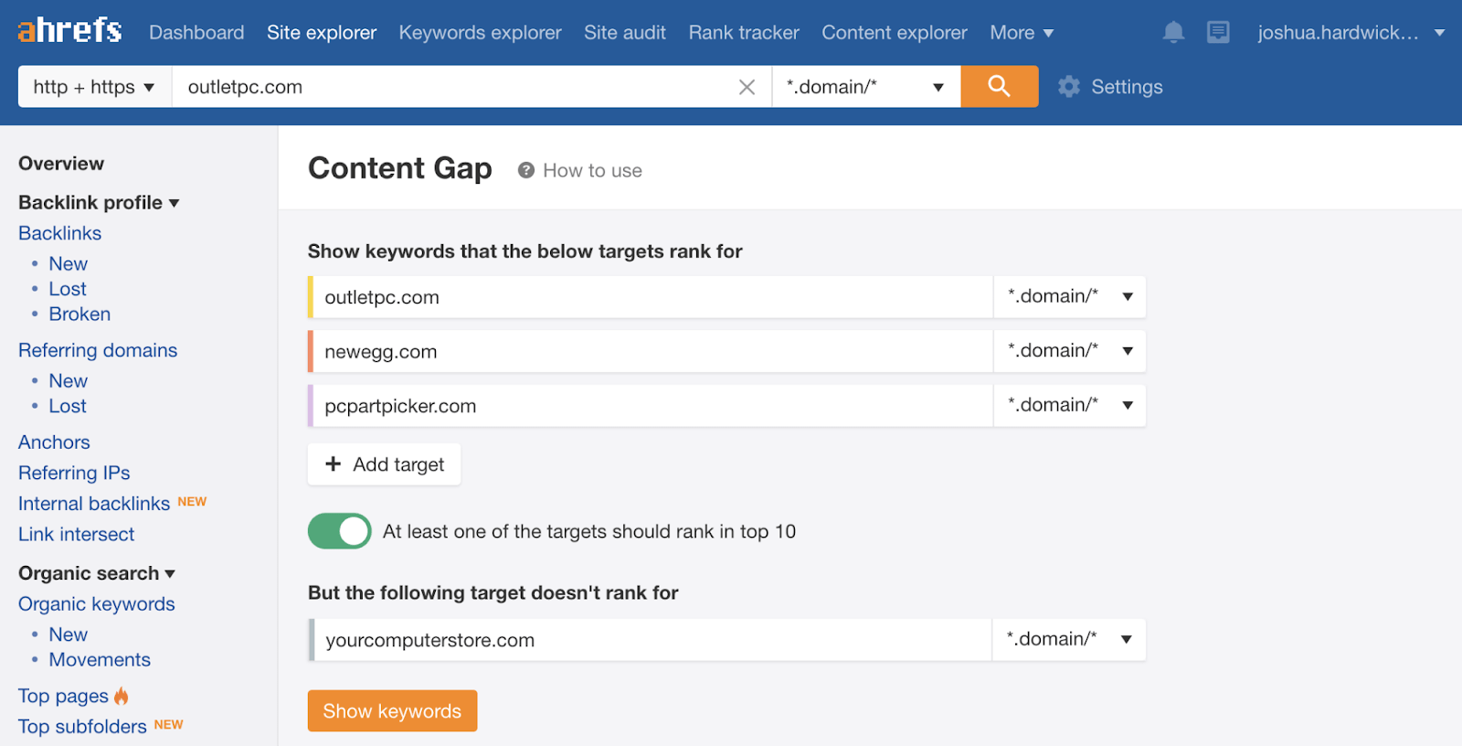1462x746 pixels.
Task: Clear the outletpc.com search field
Action: coord(747,87)
